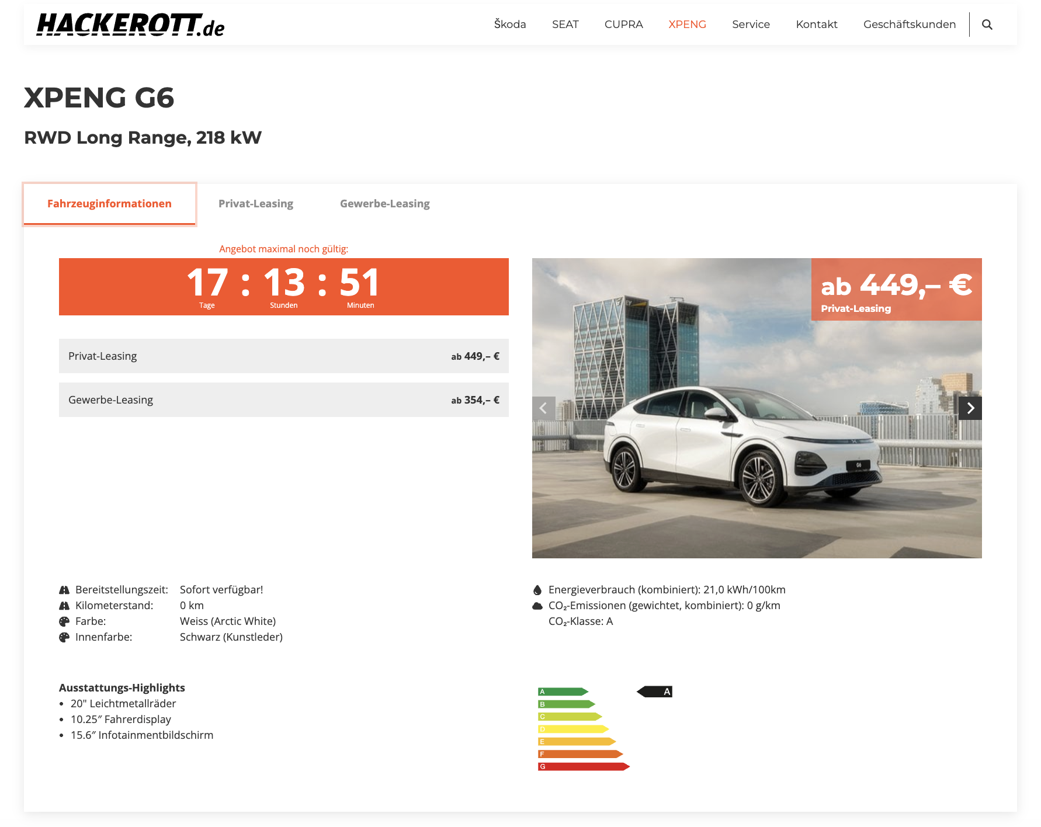Open the search magnifier icon
The width and height of the screenshot is (1041, 827).
pyautogui.click(x=987, y=25)
